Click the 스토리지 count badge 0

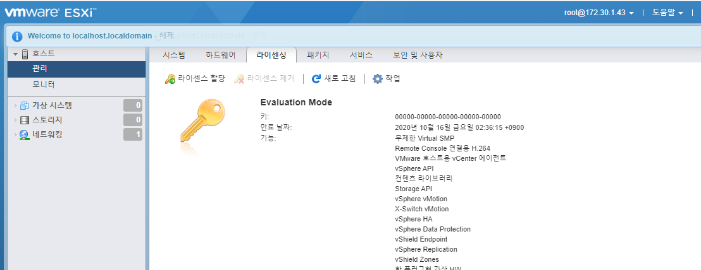tap(133, 120)
